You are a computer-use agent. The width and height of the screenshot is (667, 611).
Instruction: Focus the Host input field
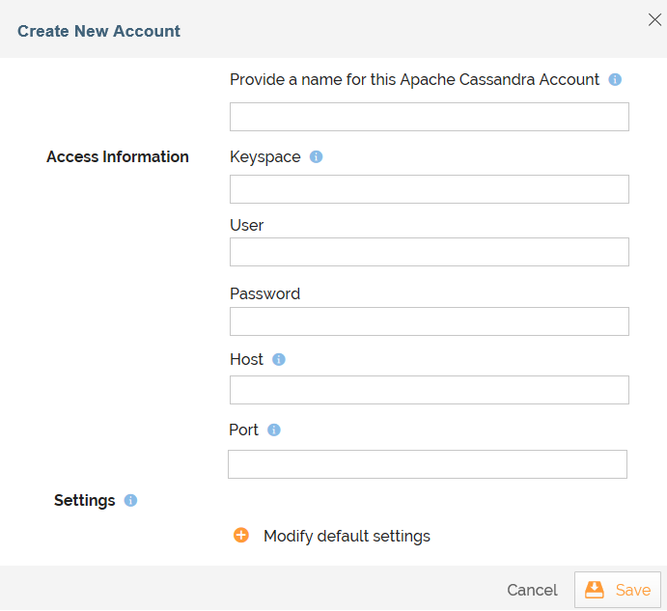click(x=430, y=390)
